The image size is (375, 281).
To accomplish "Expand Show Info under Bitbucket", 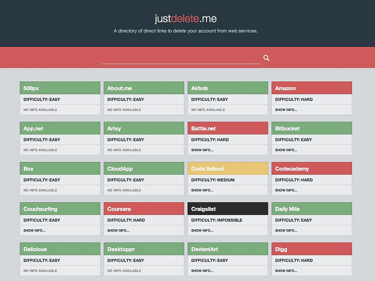I will coord(286,150).
